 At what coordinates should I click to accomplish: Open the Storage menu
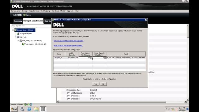pyautogui.click(x=25, y=11)
